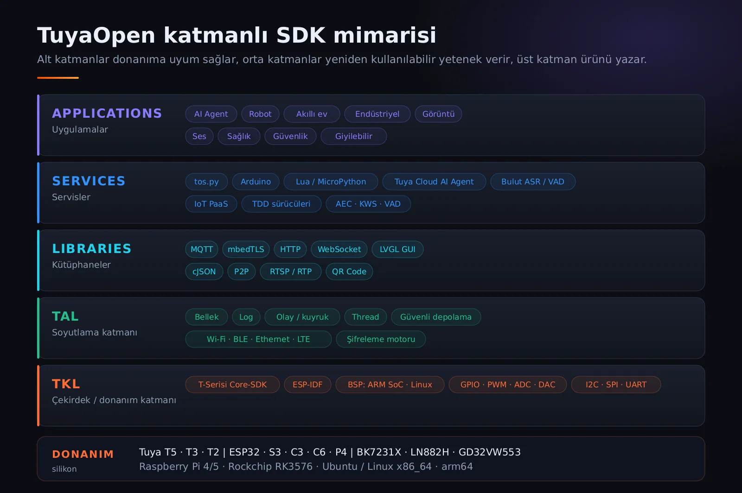Select the Arduino pill
Image resolution: width=742 pixels, height=493 pixels.
(256, 182)
